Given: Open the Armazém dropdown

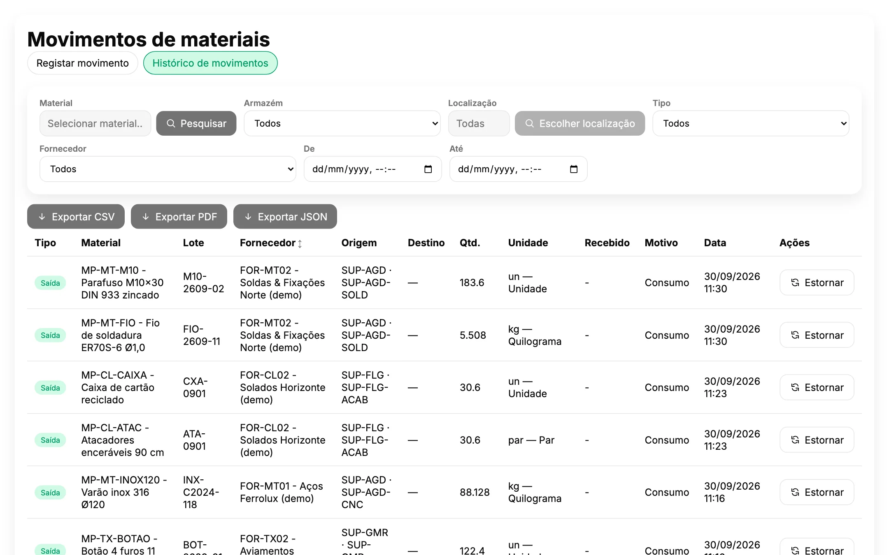Looking at the screenshot, I should click(x=342, y=123).
